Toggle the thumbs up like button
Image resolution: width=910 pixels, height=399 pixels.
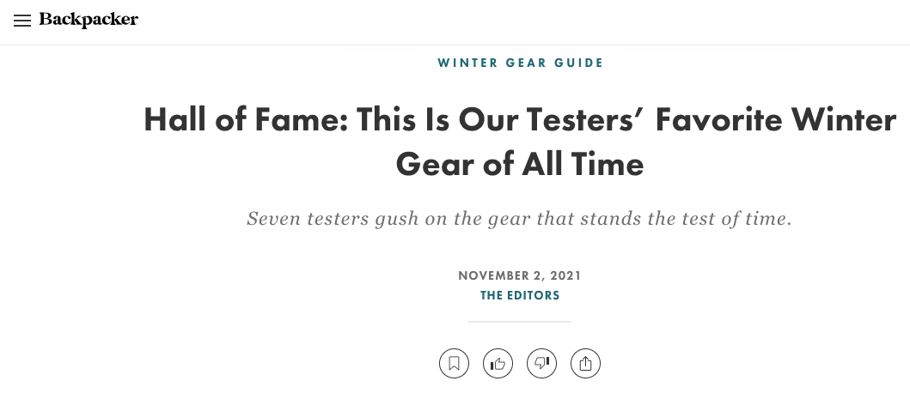click(x=498, y=363)
